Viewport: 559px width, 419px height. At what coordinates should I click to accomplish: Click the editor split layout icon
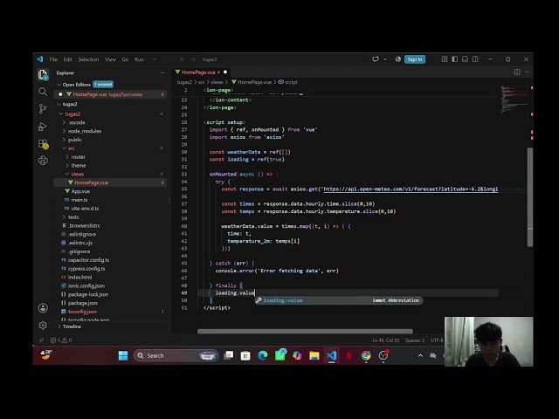point(517,72)
